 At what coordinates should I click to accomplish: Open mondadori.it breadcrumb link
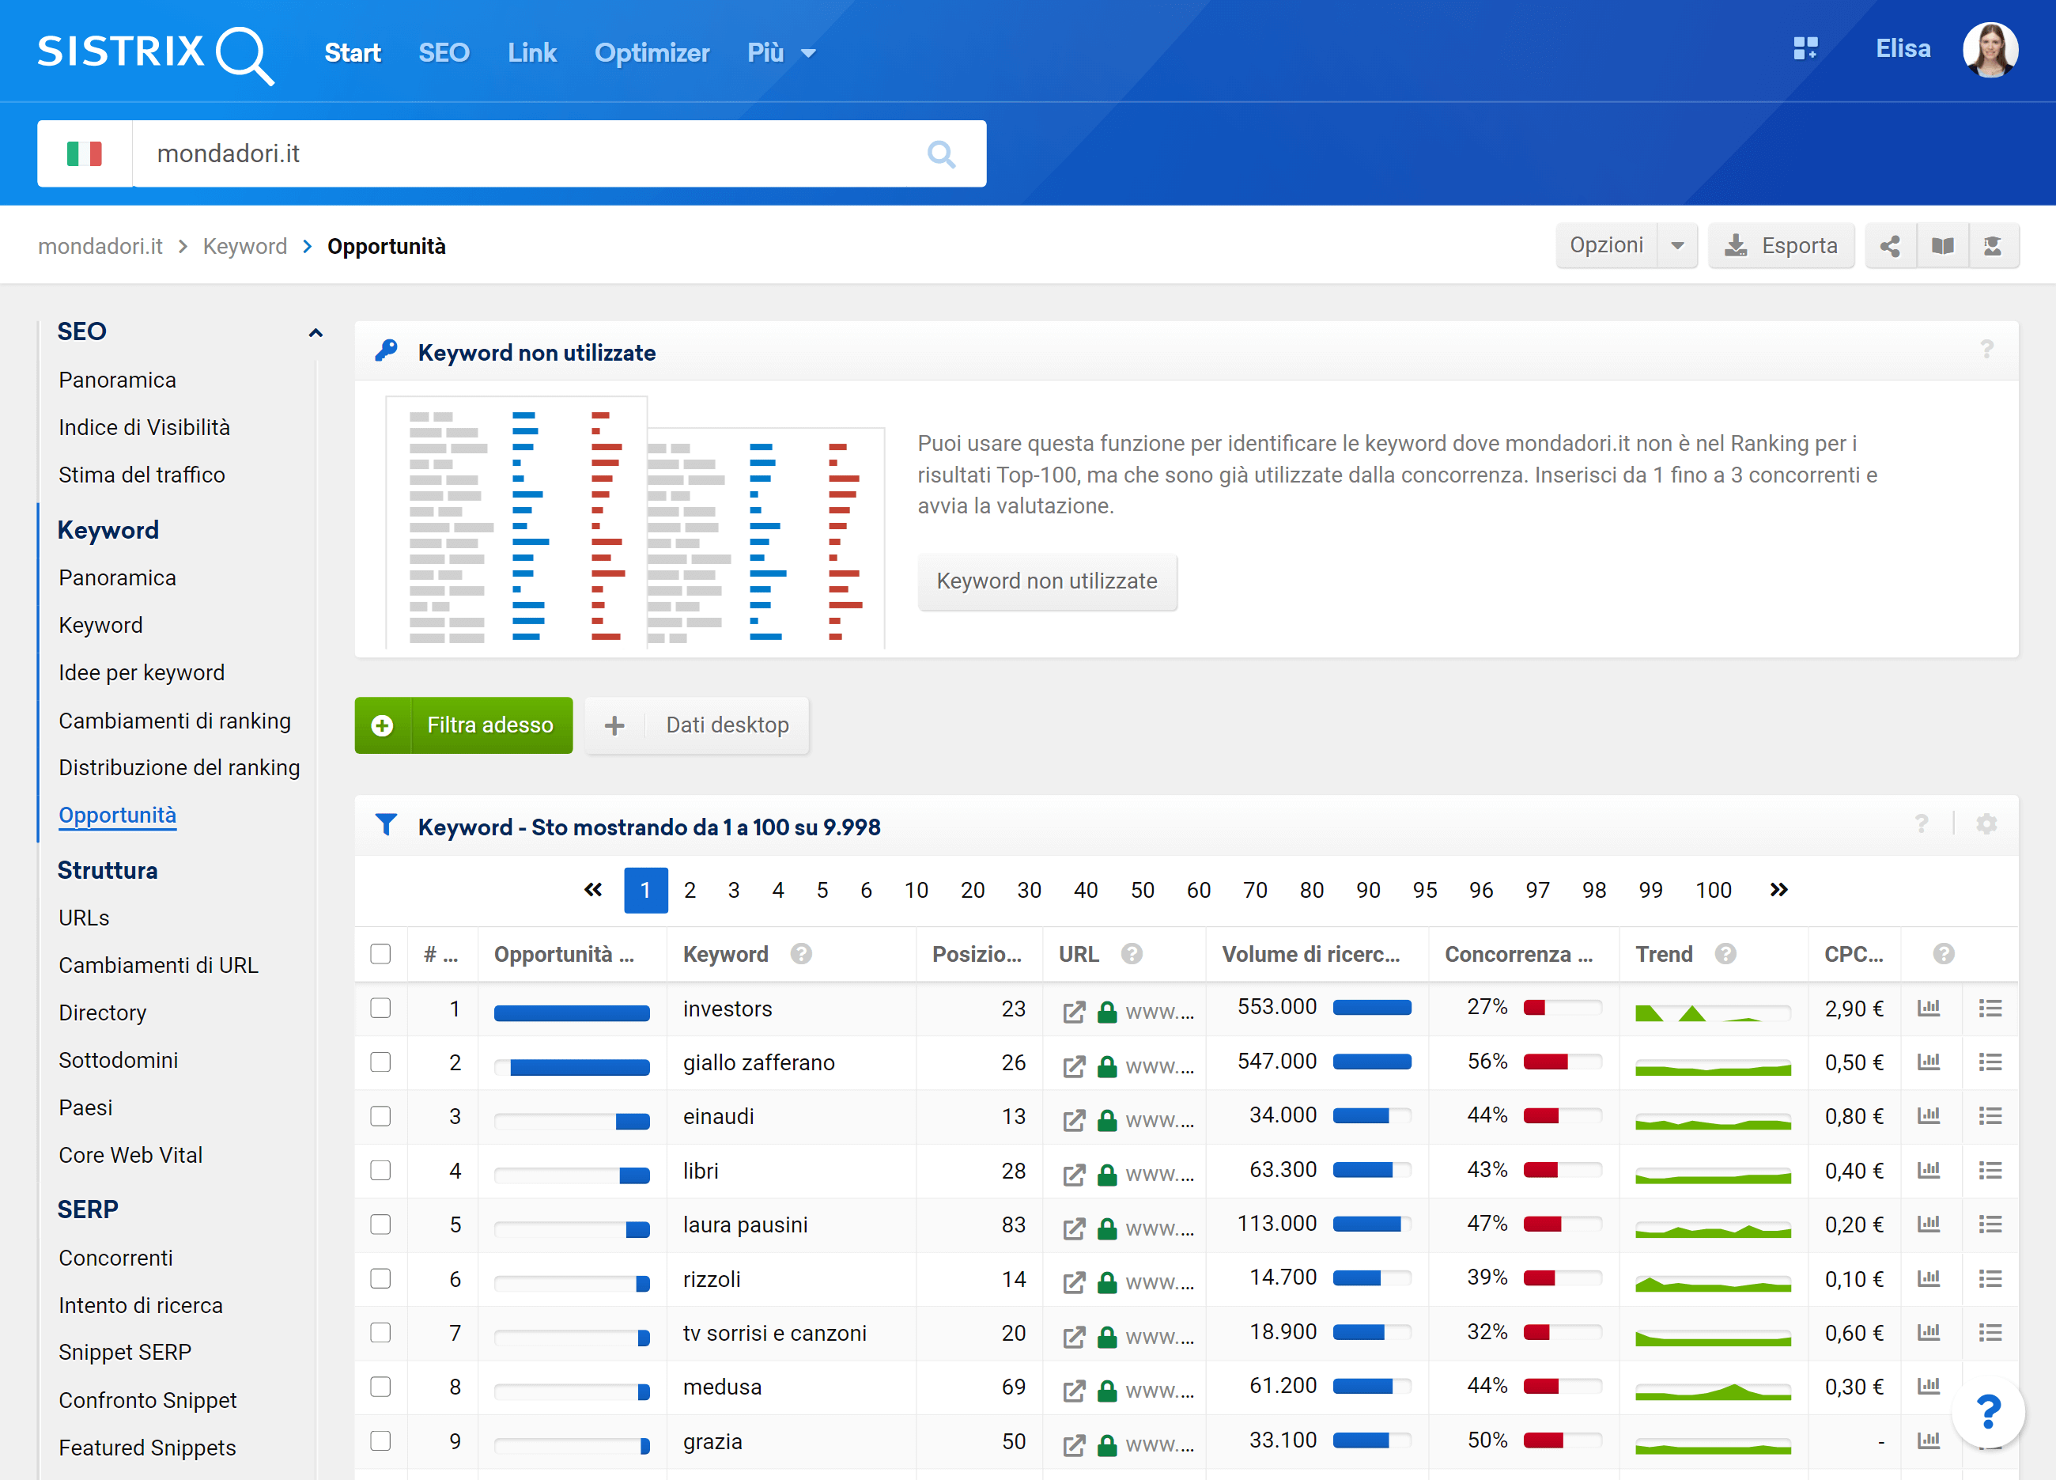tap(100, 247)
